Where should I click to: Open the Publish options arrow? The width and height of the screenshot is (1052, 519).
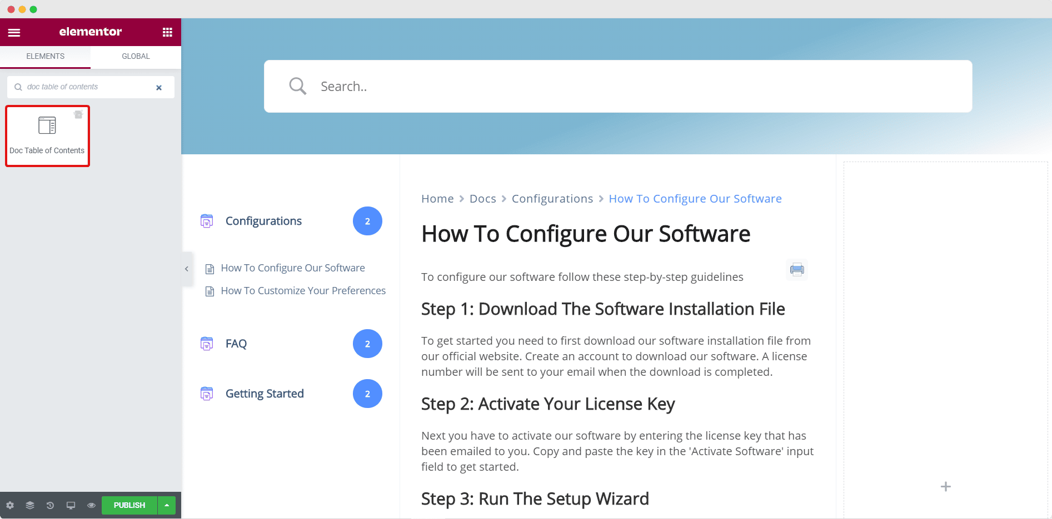pyautogui.click(x=166, y=505)
